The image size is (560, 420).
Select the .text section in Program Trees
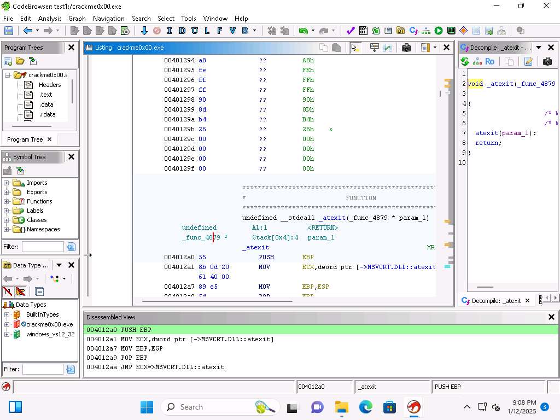[45, 95]
